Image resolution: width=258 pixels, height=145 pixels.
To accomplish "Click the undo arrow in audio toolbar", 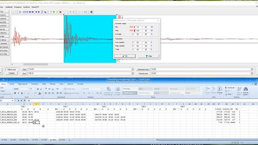I will tap(71, 12).
